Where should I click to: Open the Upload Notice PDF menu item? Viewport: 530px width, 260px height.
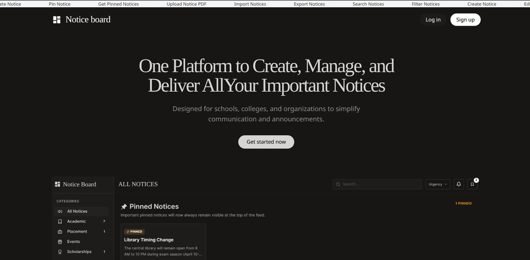pos(186,4)
